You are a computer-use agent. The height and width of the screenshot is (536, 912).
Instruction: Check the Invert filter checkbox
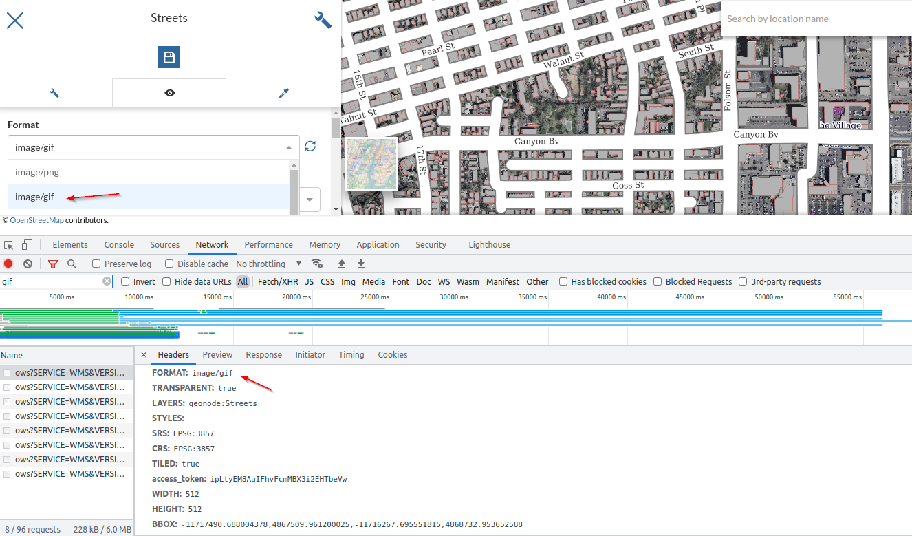125,281
